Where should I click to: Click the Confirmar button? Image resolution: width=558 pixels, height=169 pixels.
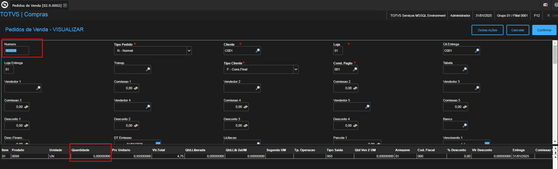tap(544, 30)
